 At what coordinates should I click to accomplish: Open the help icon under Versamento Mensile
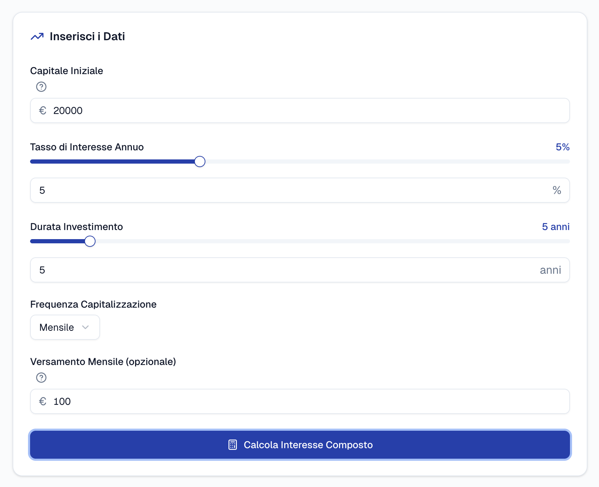(41, 378)
